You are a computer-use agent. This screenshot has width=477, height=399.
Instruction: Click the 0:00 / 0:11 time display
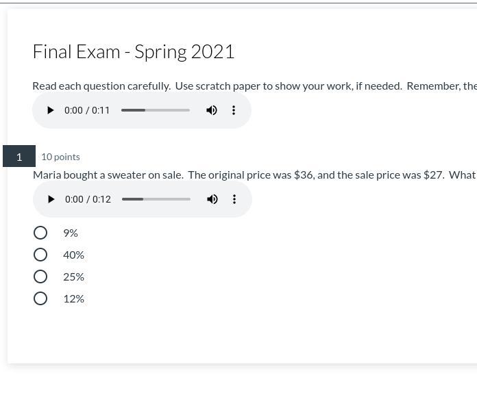(87, 110)
